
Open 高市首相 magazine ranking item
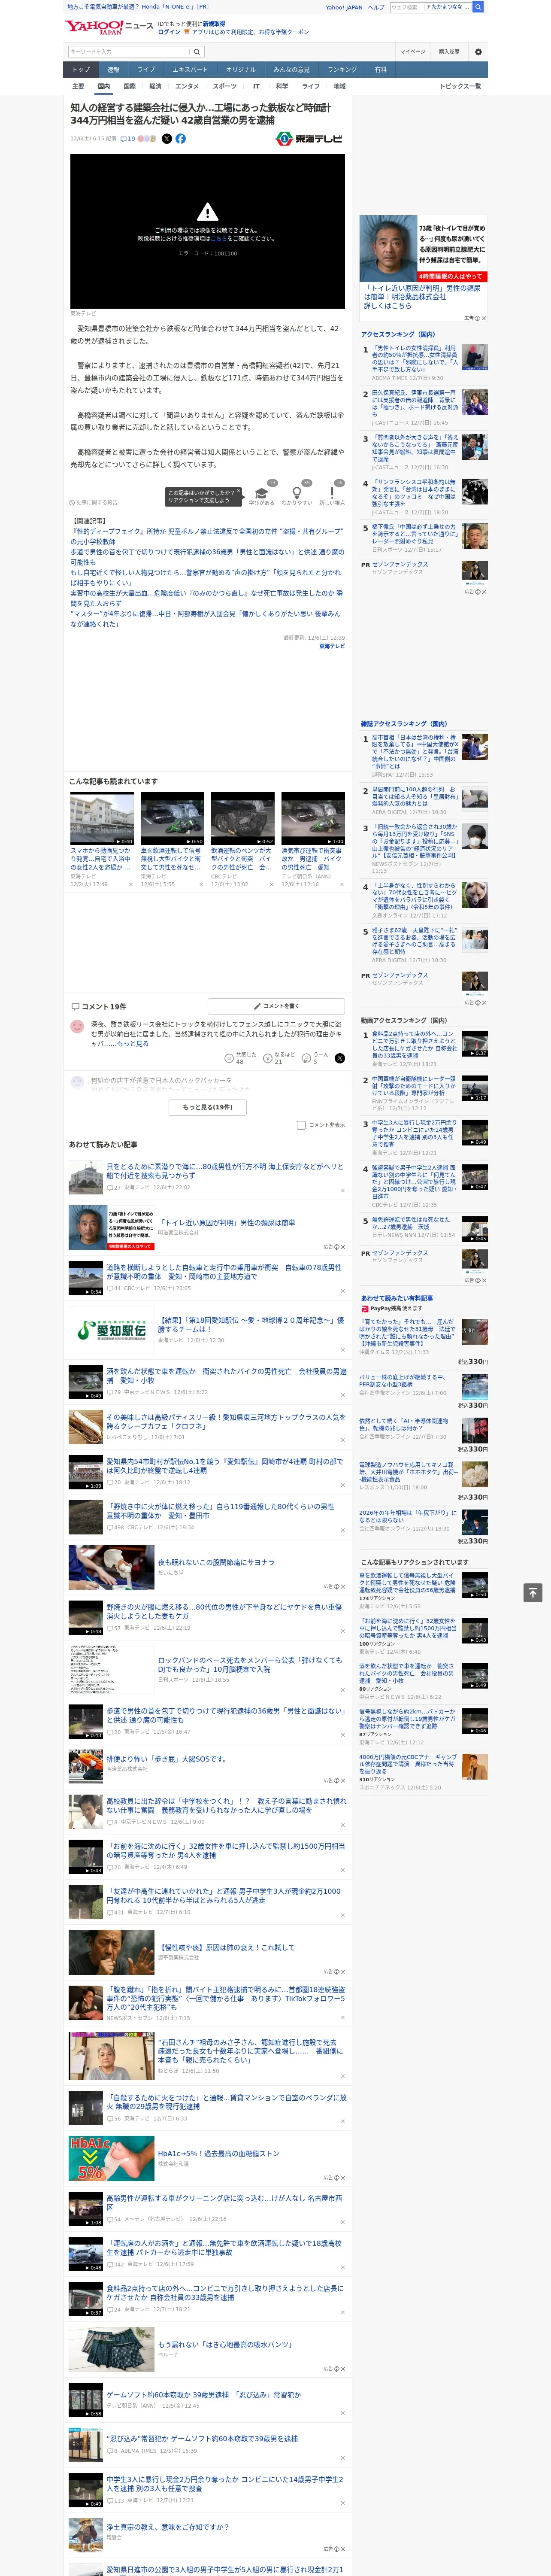[x=414, y=752]
